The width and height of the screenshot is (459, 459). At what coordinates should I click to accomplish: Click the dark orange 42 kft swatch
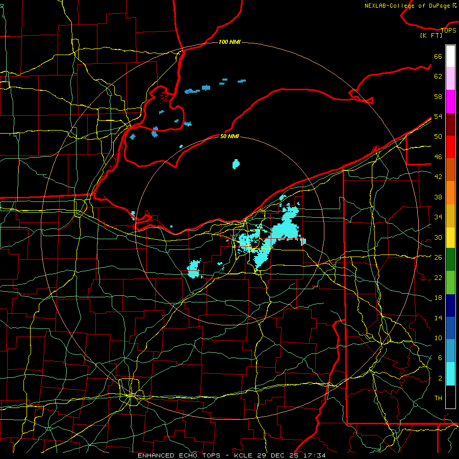pos(450,169)
